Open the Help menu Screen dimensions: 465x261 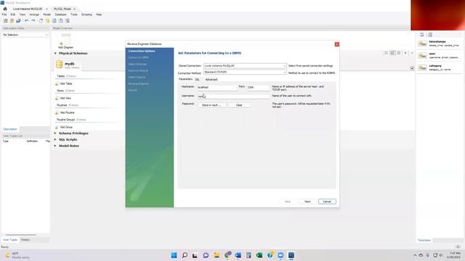click(99, 14)
